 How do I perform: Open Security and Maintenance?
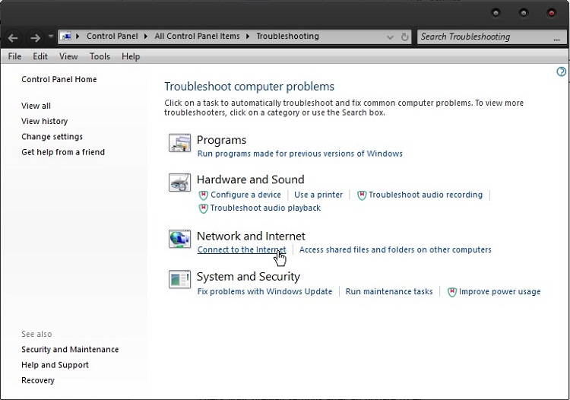click(x=70, y=350)
